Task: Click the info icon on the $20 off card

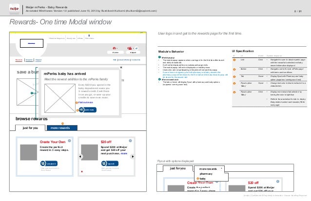Action: tap(130, 141)
